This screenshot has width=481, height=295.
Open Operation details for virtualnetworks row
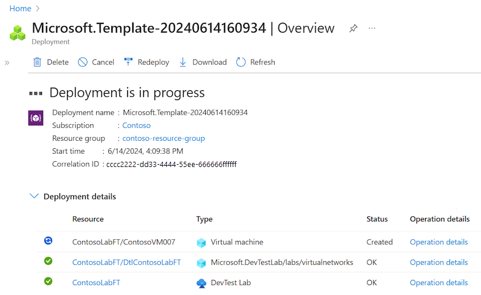tap(438, 262)
